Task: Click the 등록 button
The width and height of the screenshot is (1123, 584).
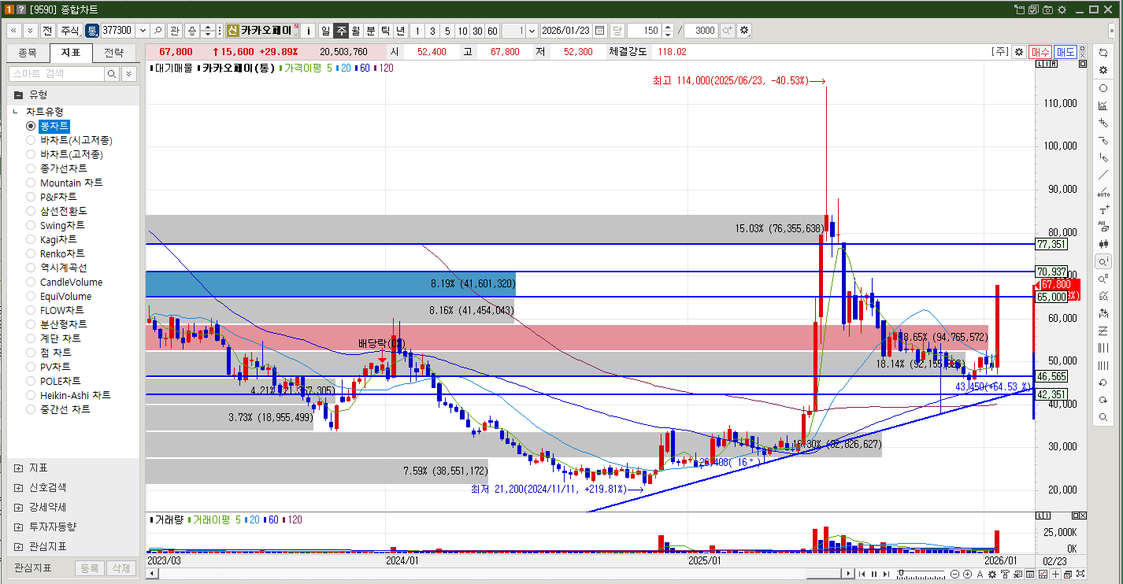Action: pos(90,567)
